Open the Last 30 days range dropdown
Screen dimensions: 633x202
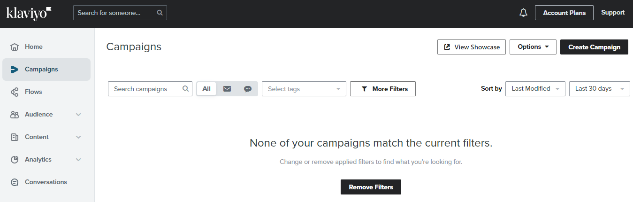click(x=600, y=88)
